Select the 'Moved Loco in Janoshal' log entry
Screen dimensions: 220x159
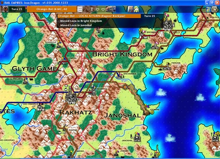tap(76, 25)
